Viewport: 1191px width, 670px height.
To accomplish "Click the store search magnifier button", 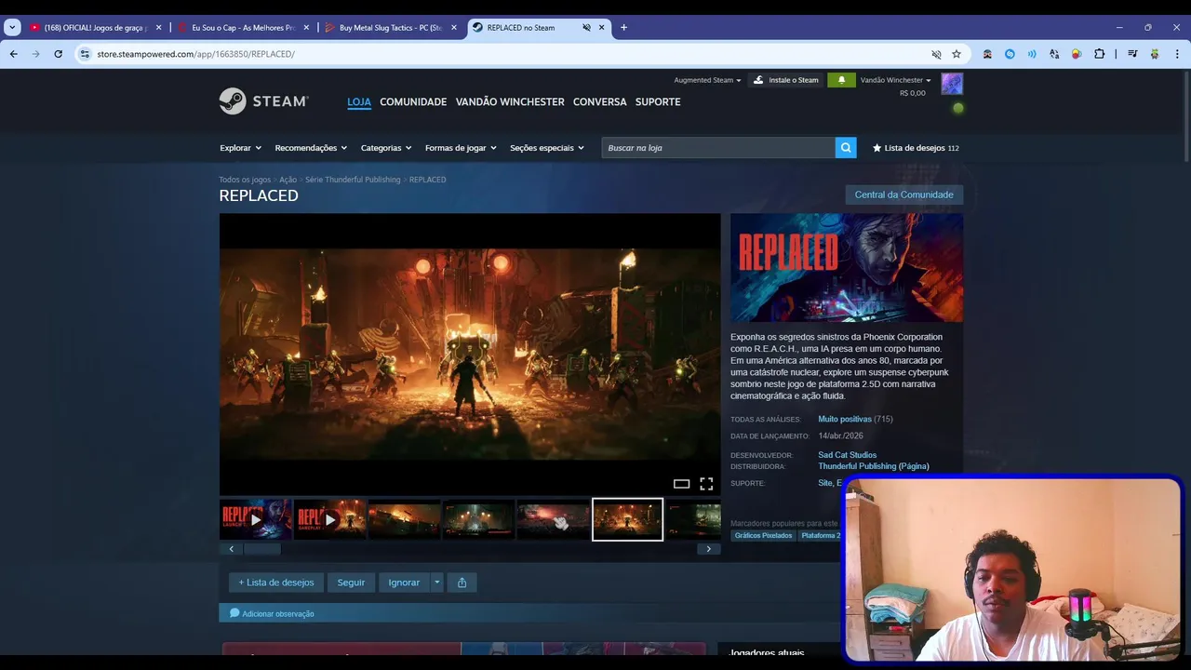I will [x=846, y=148].
